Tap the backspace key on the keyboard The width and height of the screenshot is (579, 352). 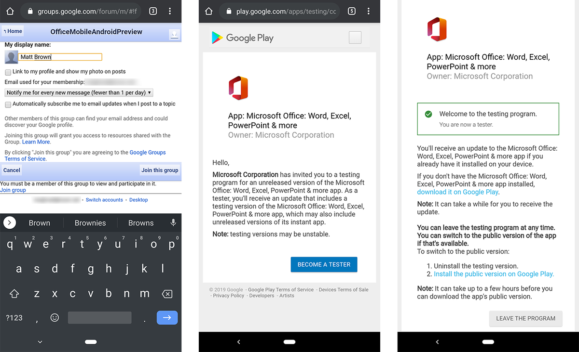pos(166,293)
